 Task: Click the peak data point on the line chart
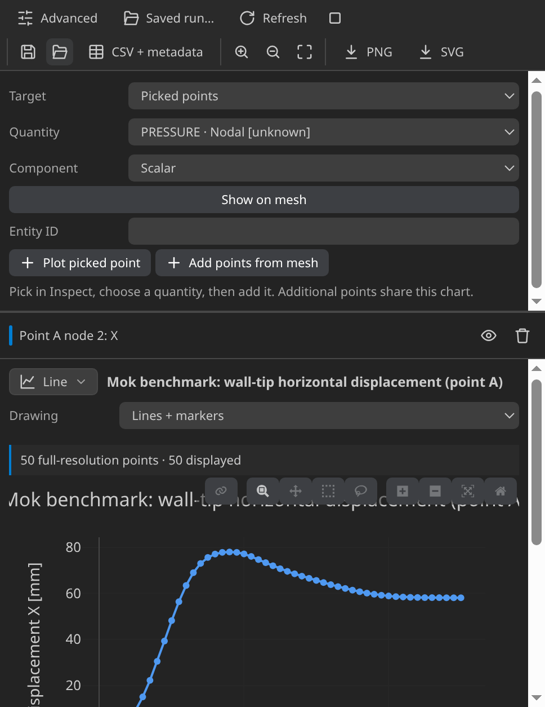coord(229,552)
